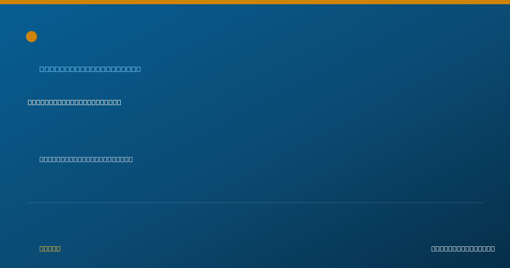
Task: Click the orange circle icon
Action: tap(31, 37)
